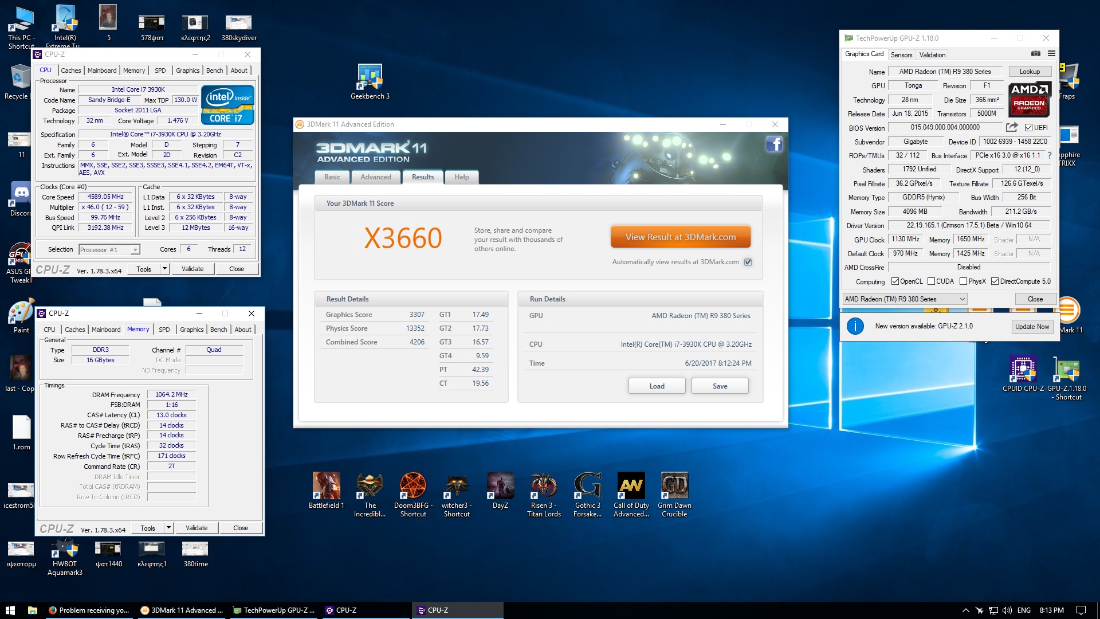The image size is (1100, 619).
Task: Toggle the UEFI checkbox in GPU-Z
Action: tap(1029, 127)
